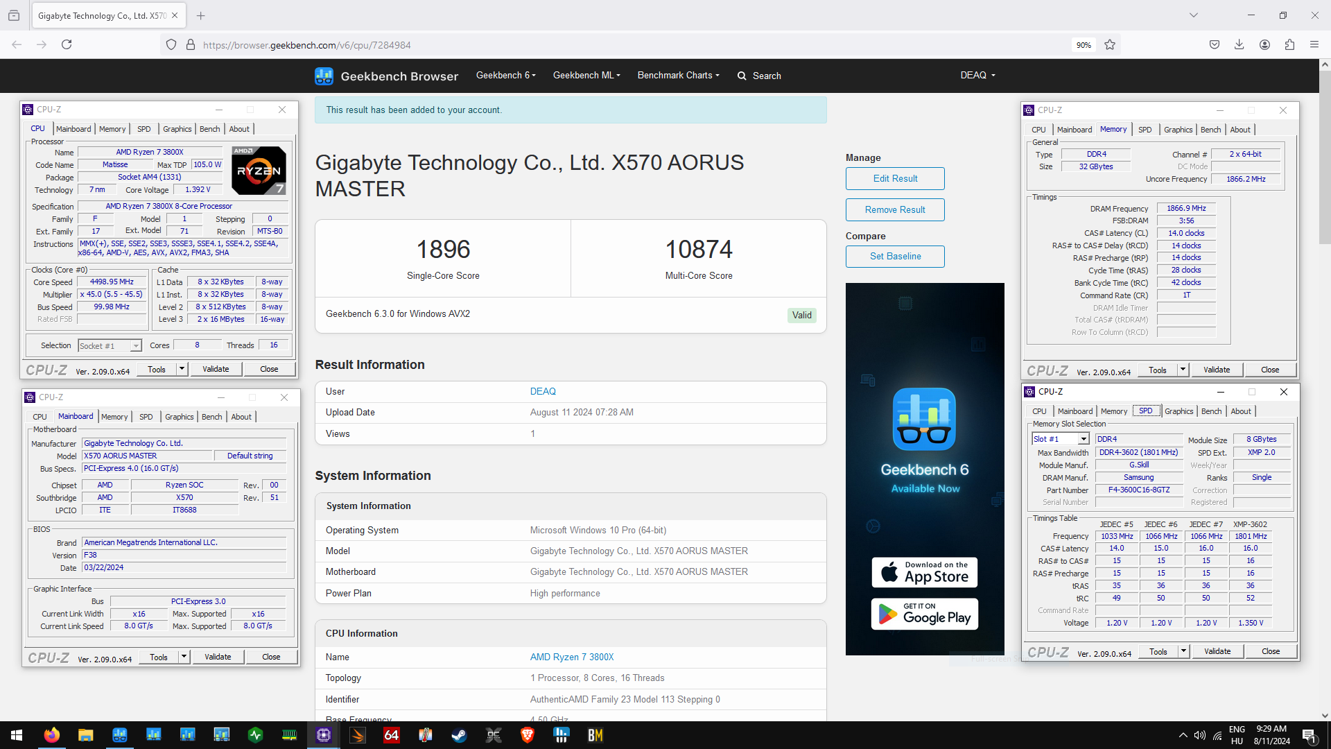Open Firefox extensions menu
Viewport: 1331px width, 749px height.
1289,44
